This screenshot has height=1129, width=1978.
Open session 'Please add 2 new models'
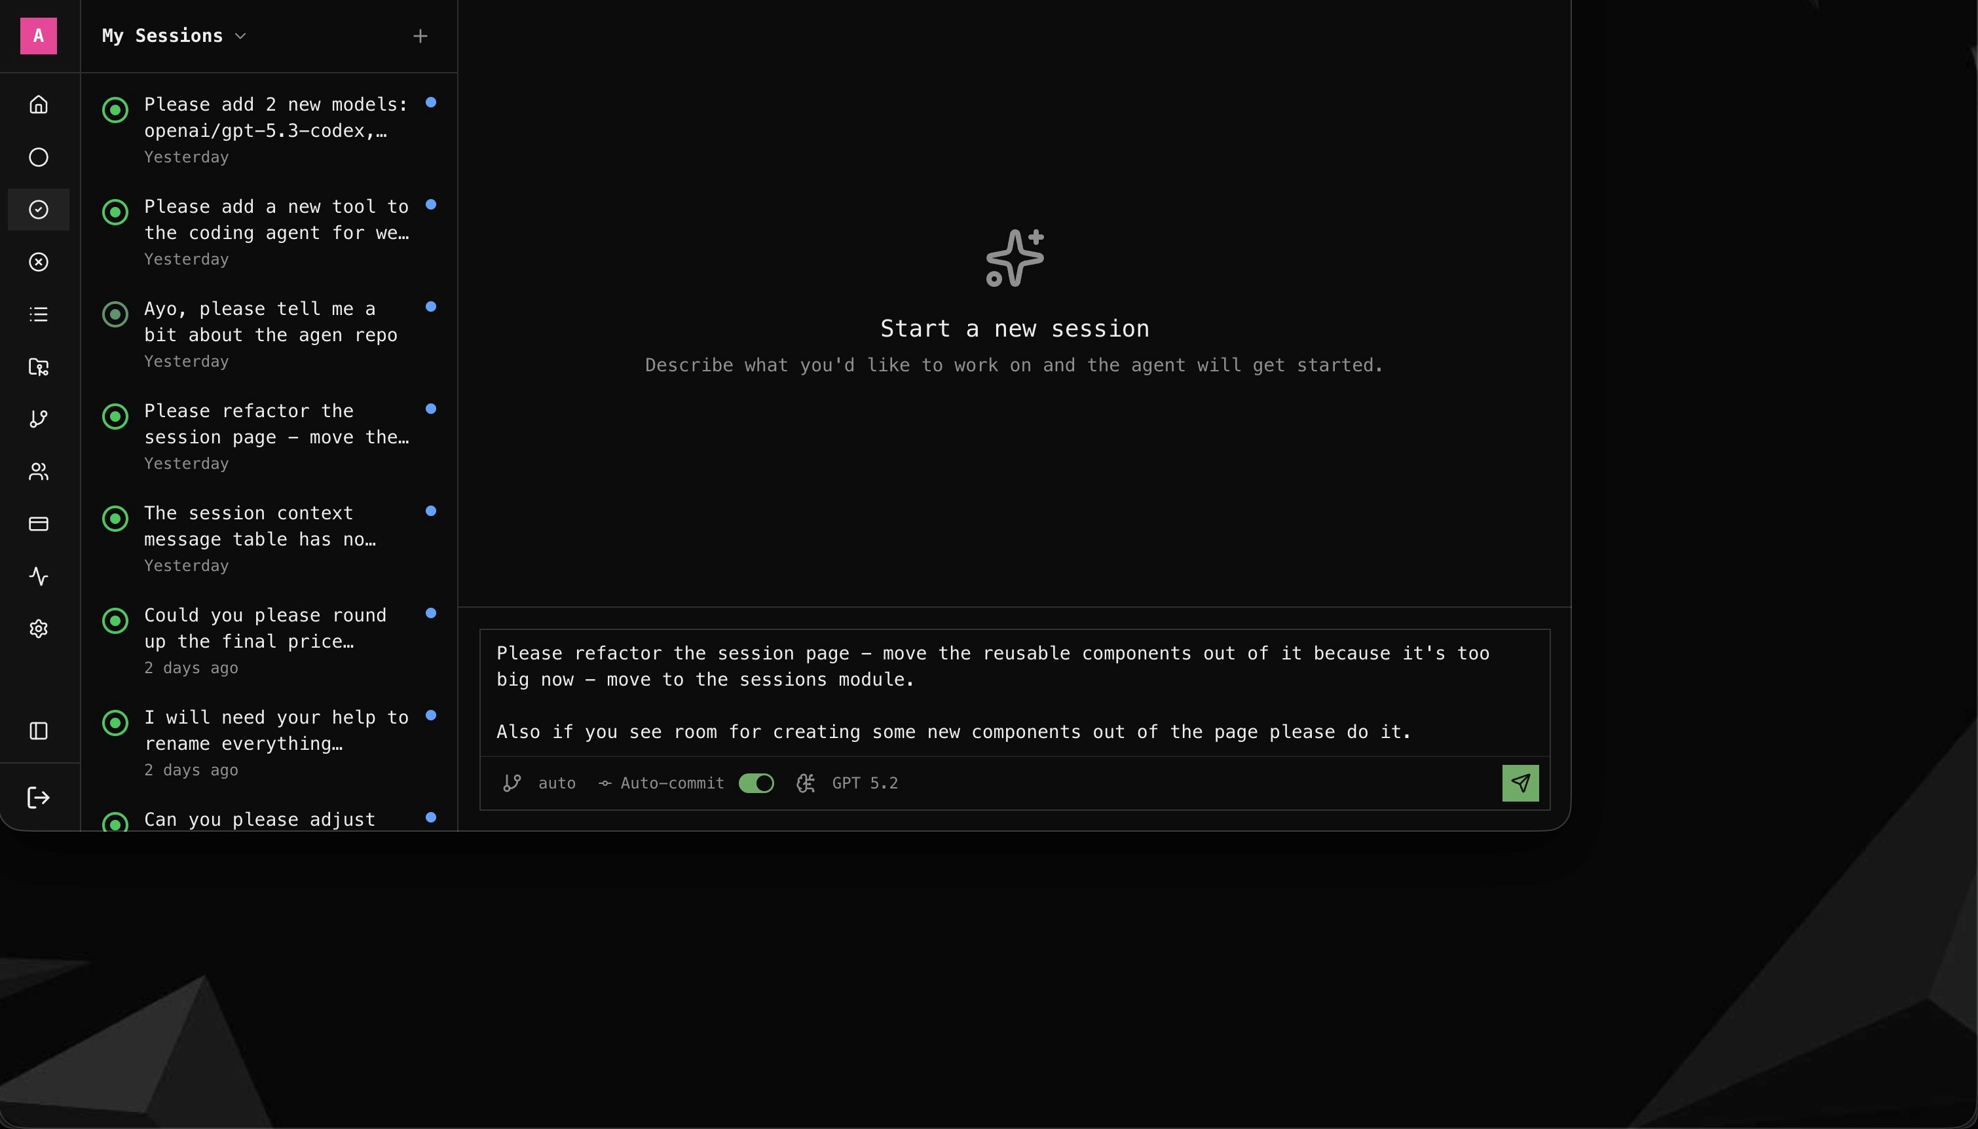(275, 118)
